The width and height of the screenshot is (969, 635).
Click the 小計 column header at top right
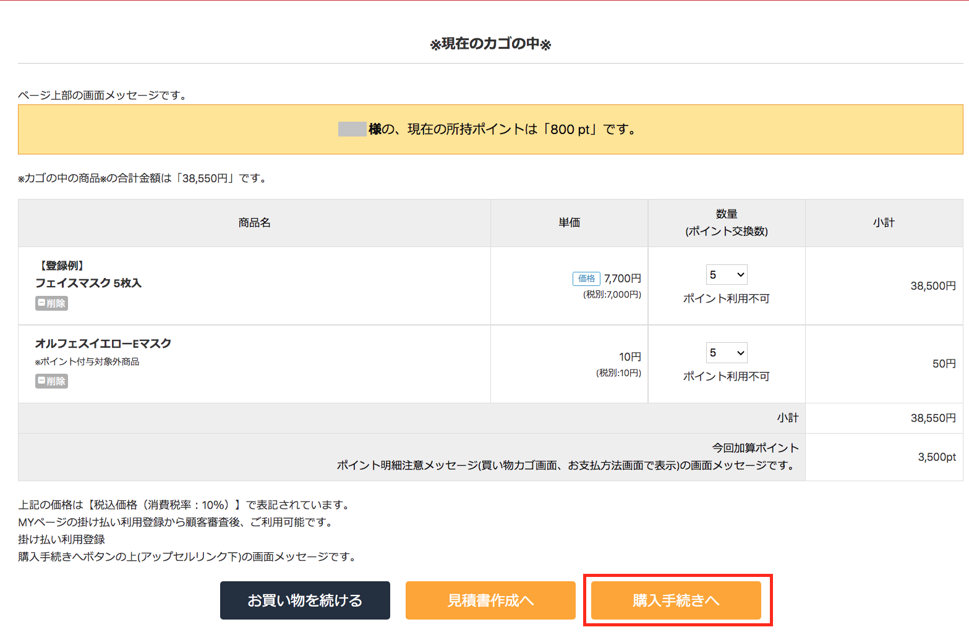coord(884,223)
